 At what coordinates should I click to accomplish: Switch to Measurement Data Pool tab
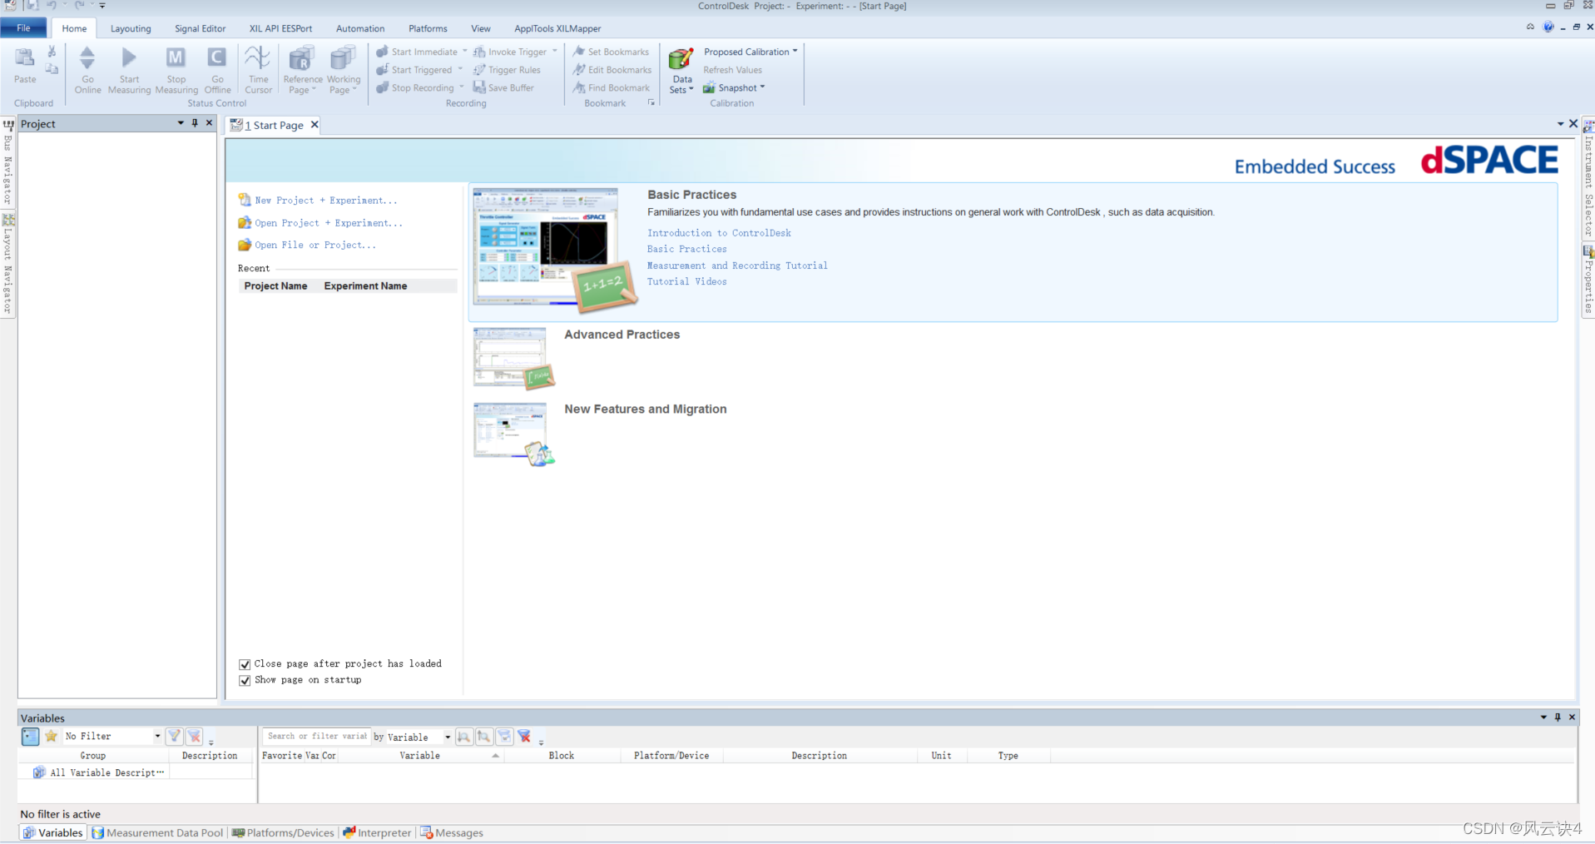click(157, 832)
